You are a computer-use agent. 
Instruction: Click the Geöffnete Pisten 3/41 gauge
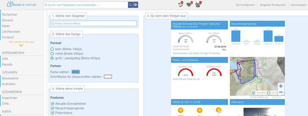(214, 72)
